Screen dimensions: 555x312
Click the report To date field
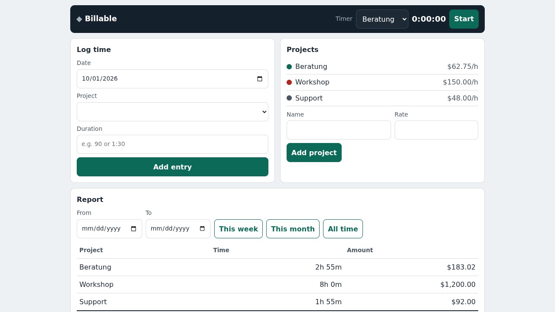[178, 229]
